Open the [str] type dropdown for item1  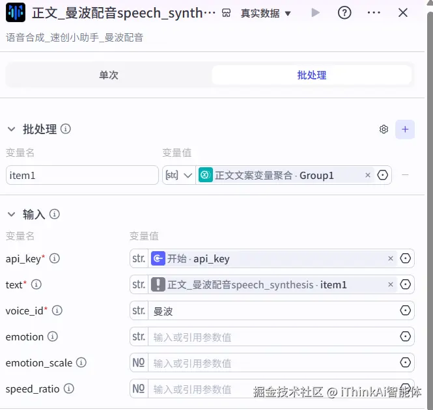pos(178,175)
